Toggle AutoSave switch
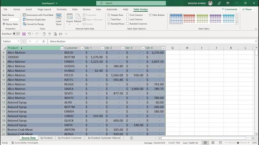Image resolution: width=259 pixels, height=145 pixels. click(16, 34)
